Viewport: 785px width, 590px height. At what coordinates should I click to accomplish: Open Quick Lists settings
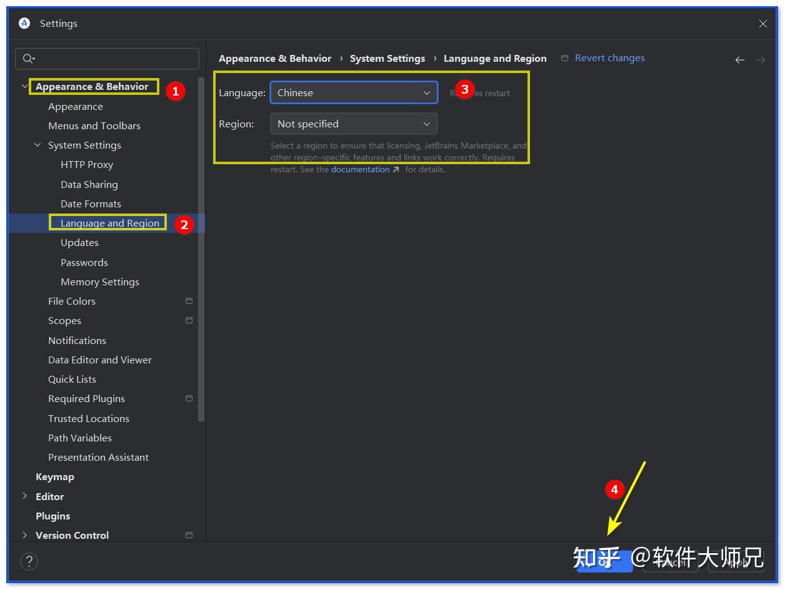tap(72, 380)
